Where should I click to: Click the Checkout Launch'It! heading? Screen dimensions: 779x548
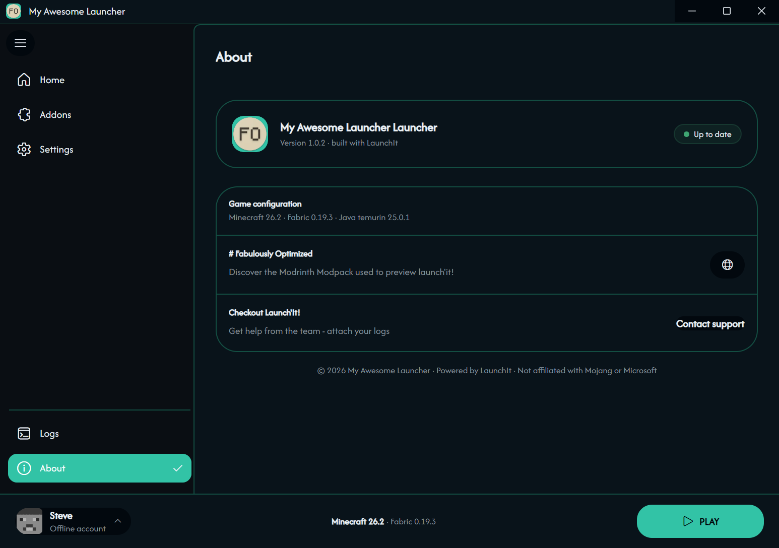click(x=265, y=313)
